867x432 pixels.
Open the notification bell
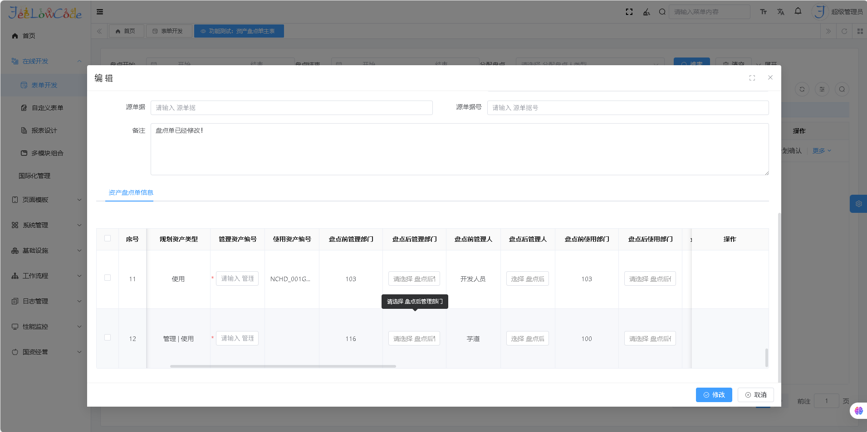[x=798, y=11]
